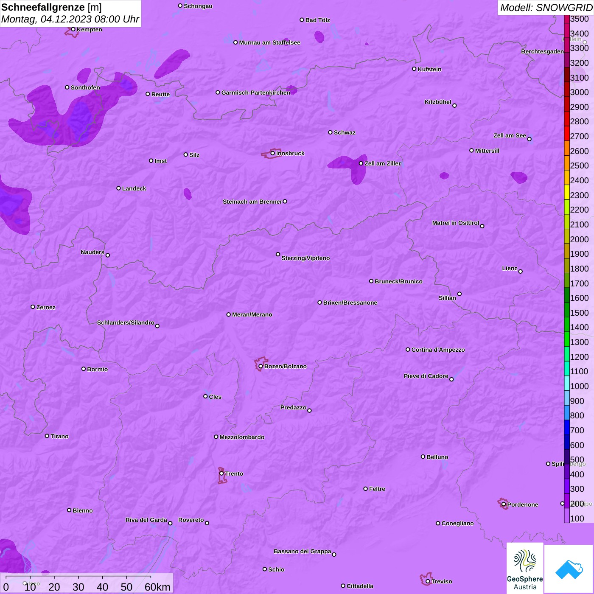The image size is (594, 594).
Task: Select the 100 light purple legend swatch
Action: (567, 516)
